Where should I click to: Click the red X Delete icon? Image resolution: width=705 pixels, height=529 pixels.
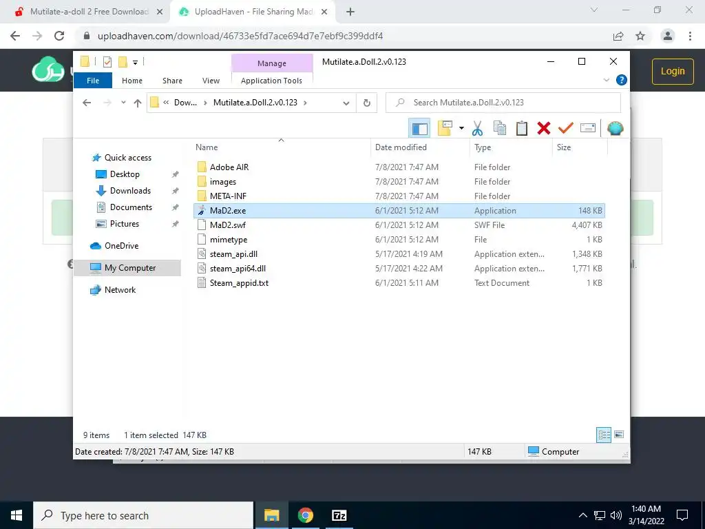(x=544, y=129)
